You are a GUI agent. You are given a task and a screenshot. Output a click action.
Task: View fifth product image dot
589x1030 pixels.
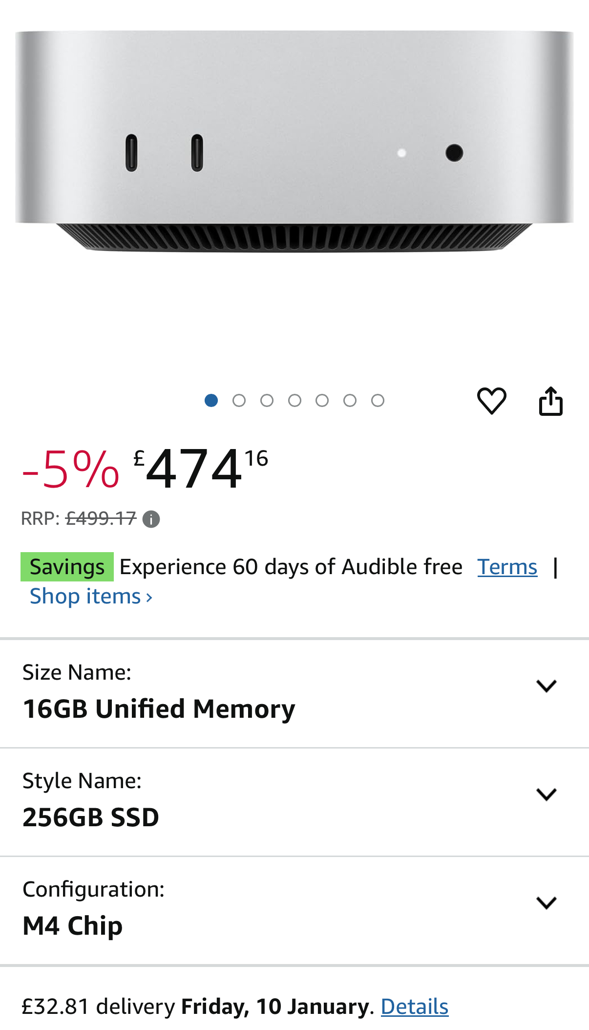coord(322,401)
